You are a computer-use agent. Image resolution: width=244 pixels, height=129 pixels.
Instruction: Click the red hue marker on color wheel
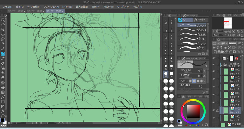coord(183,106)
